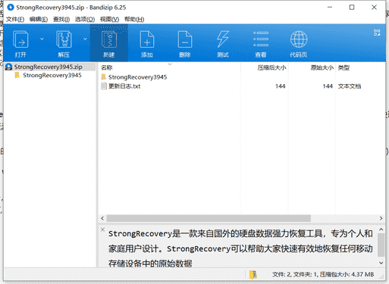This screenshot has width=389, height=284.
Task: Click the Delete (删除) toolbar icon
Action: pyautogui.click(x=185, y=39)
